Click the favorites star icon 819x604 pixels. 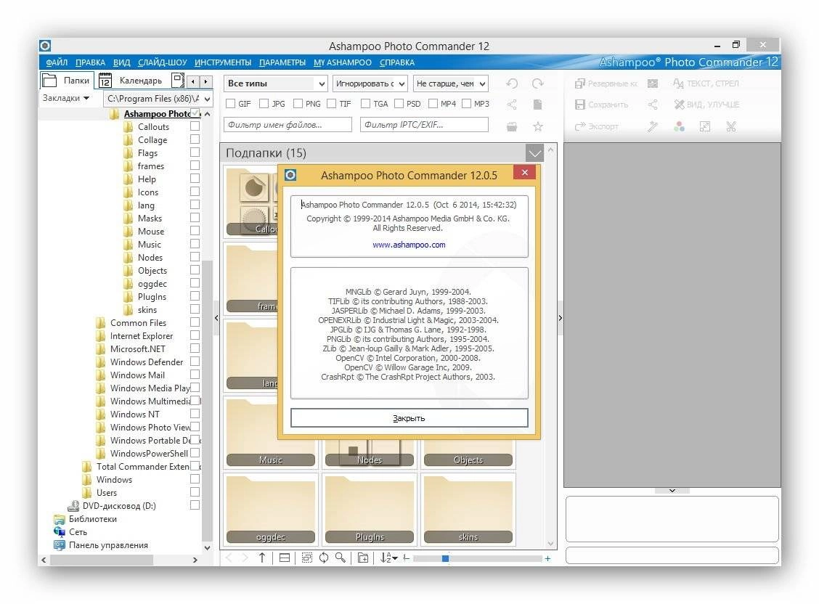(x=537, y=126)
